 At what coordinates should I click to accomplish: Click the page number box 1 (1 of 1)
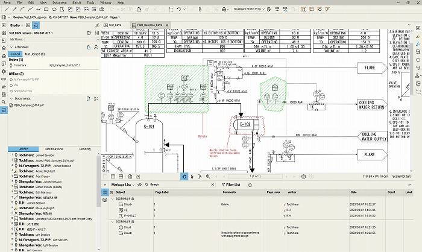coord(255,177)
